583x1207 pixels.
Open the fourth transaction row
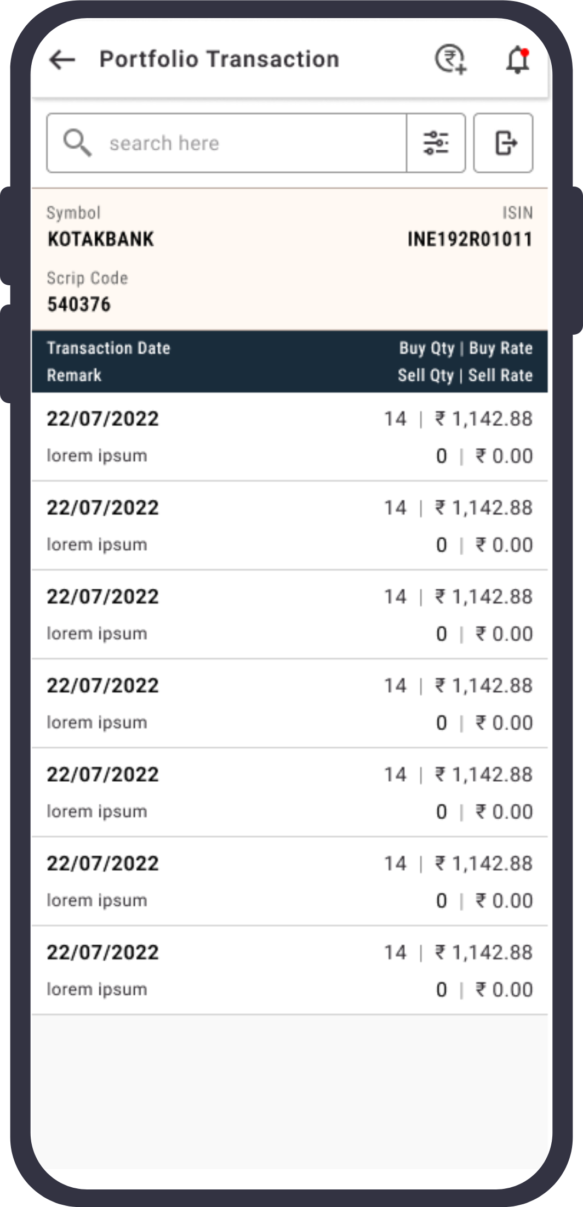coord(290,704)
